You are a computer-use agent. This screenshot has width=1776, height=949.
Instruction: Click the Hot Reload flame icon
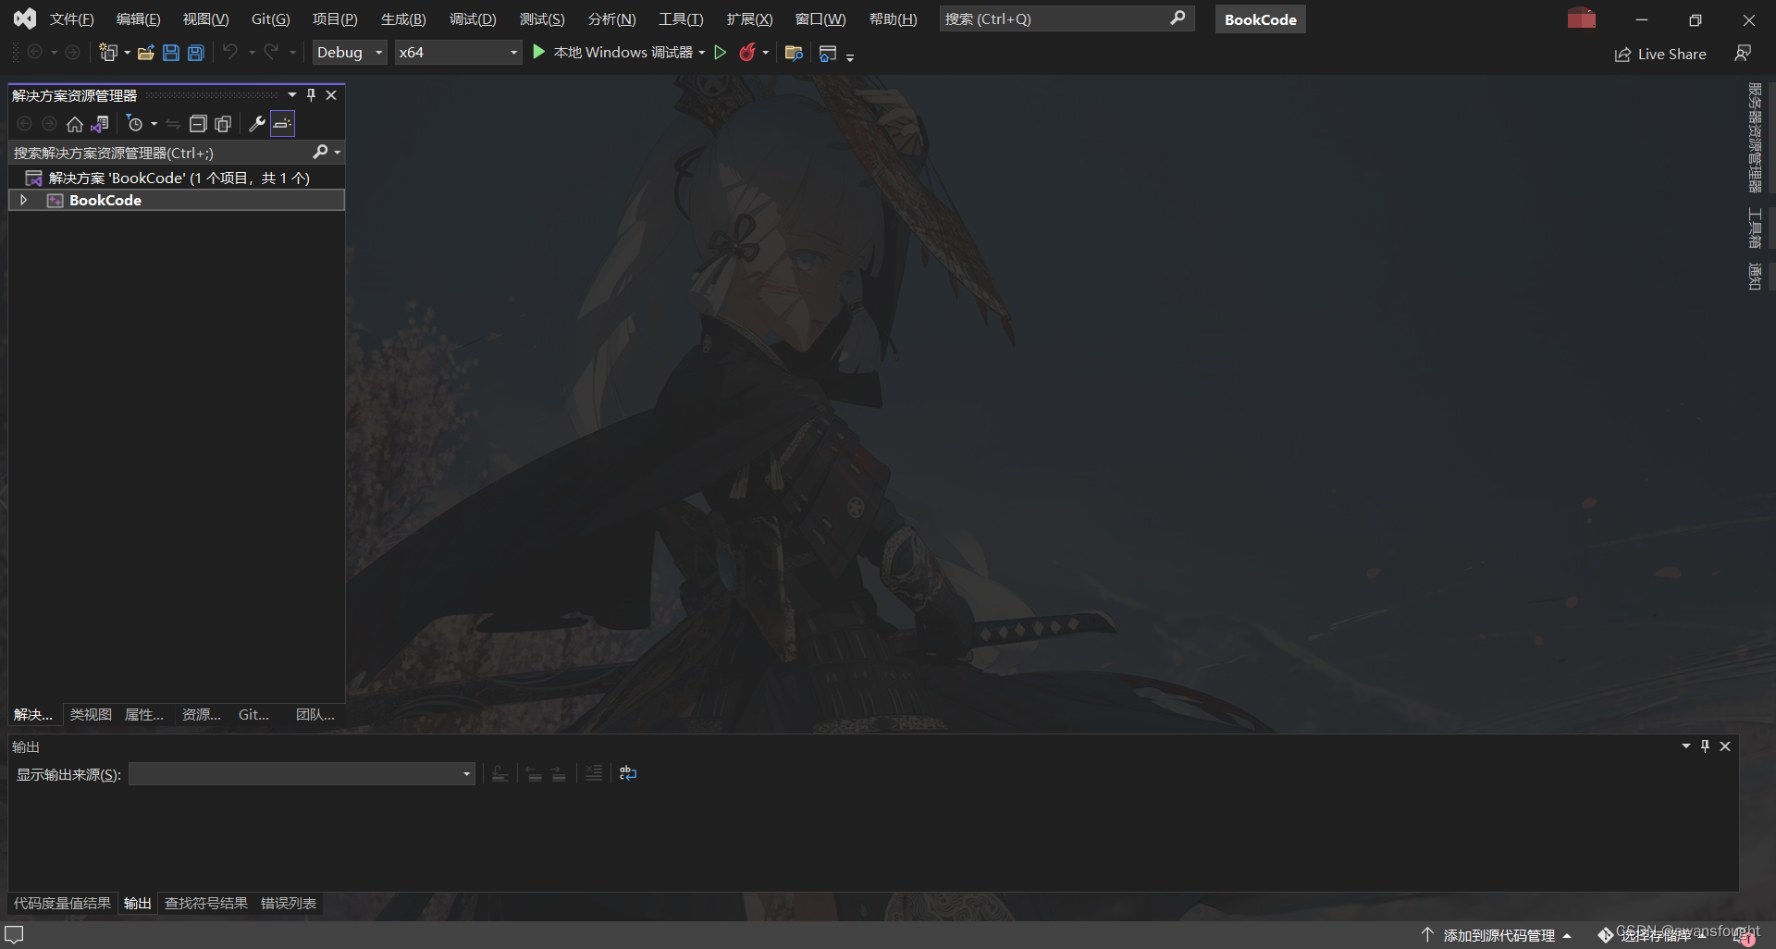pos(747,53)
